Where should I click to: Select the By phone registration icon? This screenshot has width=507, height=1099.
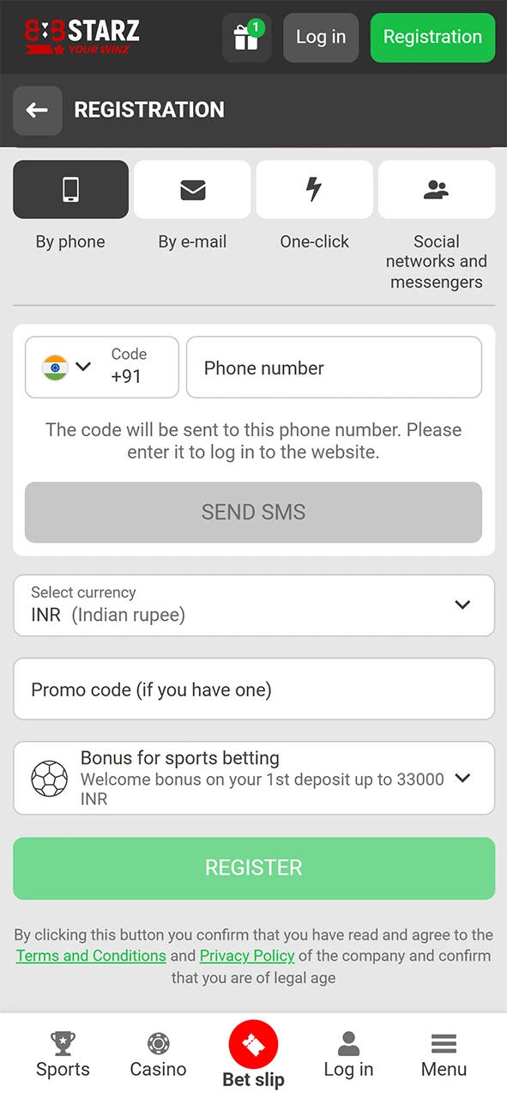pos(70,190)
